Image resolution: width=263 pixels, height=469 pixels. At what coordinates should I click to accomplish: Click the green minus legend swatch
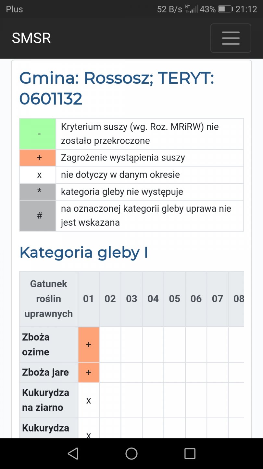[x=38, y=134]
